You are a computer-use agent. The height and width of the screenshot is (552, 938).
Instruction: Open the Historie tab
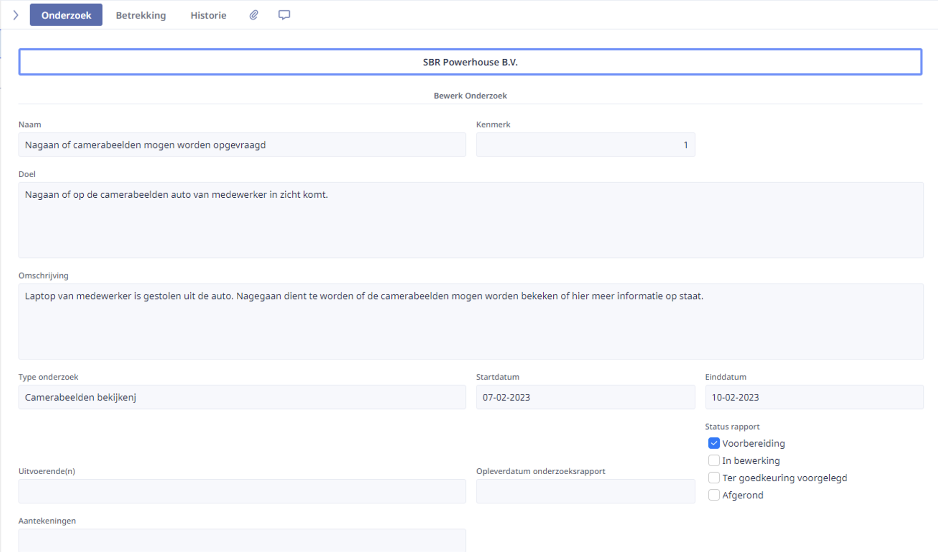(208, 15)
